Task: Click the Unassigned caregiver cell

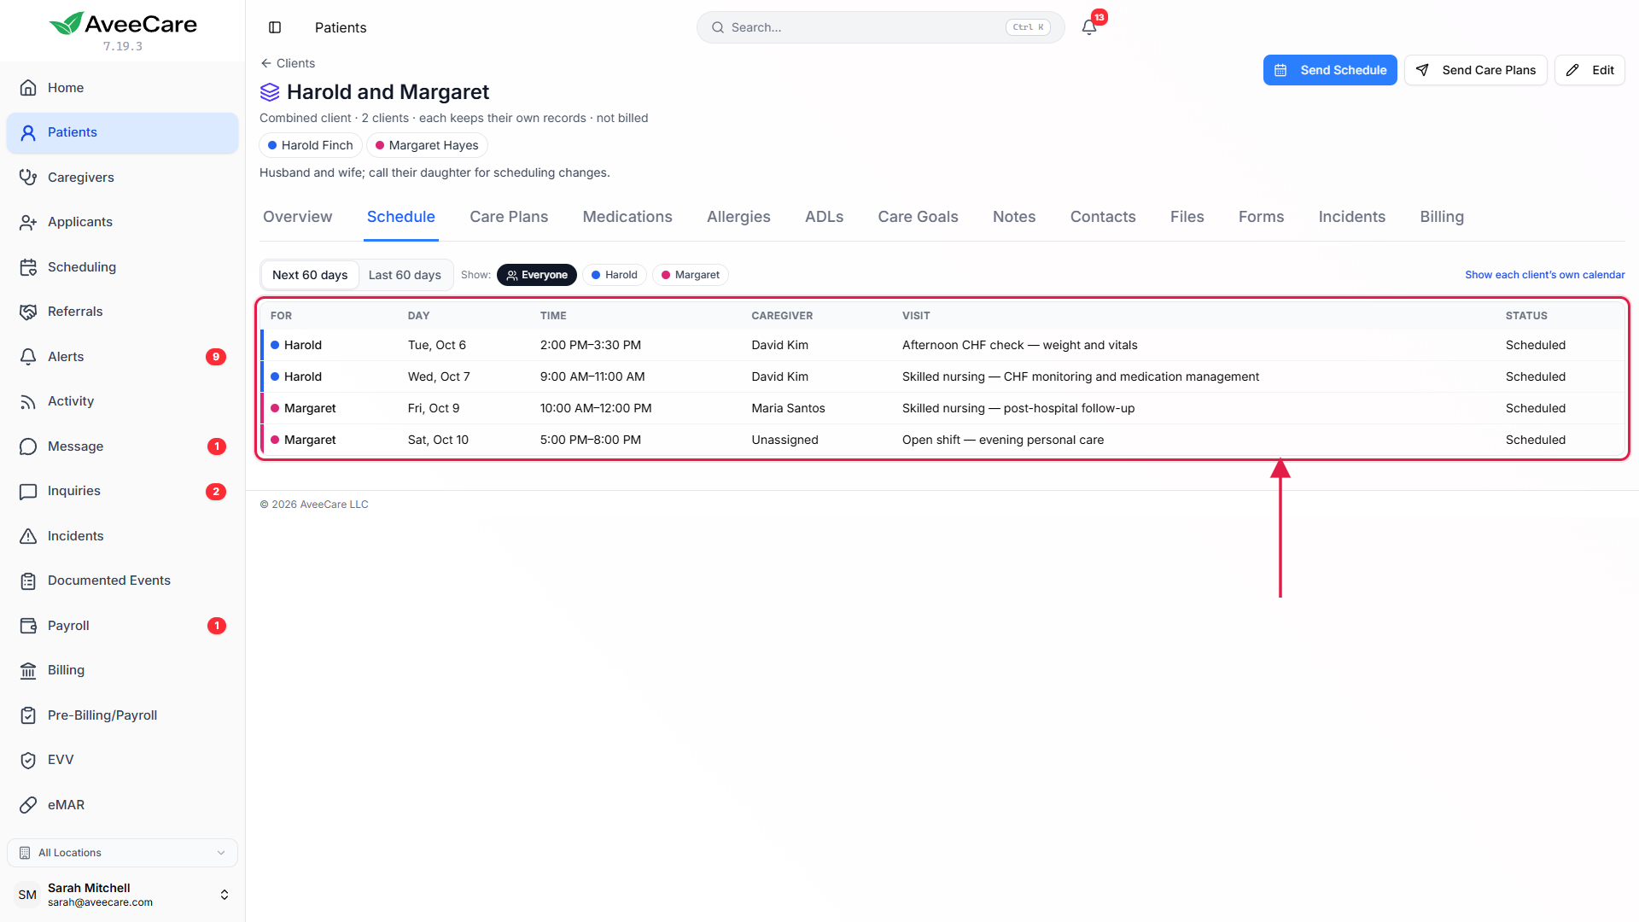Action: [x=785, y=440]
